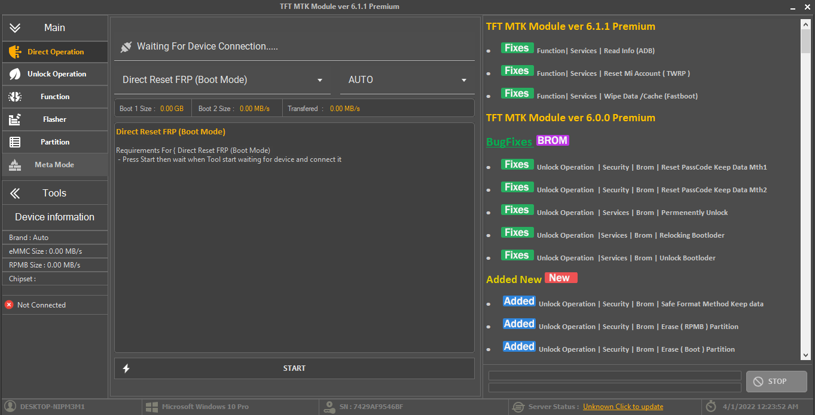Click the server status globe icon
The width and height of the screenshot is (815, 415).
[518, 407]
